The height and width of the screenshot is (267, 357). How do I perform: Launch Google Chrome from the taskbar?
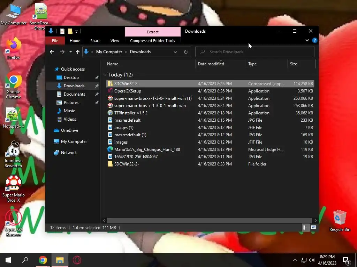[x=43, y=260]
